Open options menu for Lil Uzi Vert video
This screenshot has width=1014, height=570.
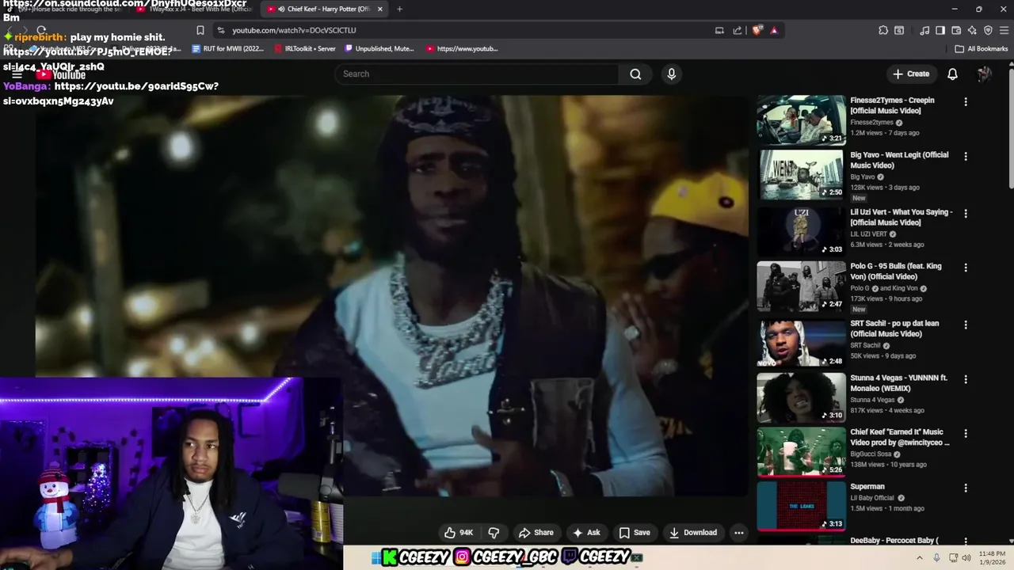[965, 213]
